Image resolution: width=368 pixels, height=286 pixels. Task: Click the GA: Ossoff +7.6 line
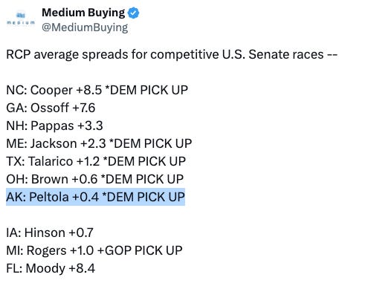point(51,108)
